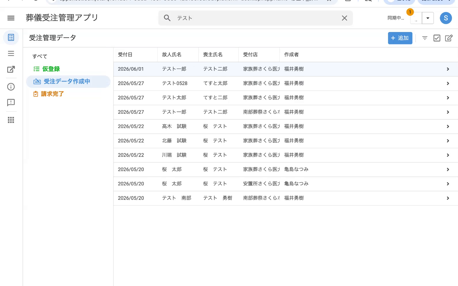Image resolution: width=458 pixels, height=286 pixels.
Task: Click the 追加 add button
Action: 400,38
